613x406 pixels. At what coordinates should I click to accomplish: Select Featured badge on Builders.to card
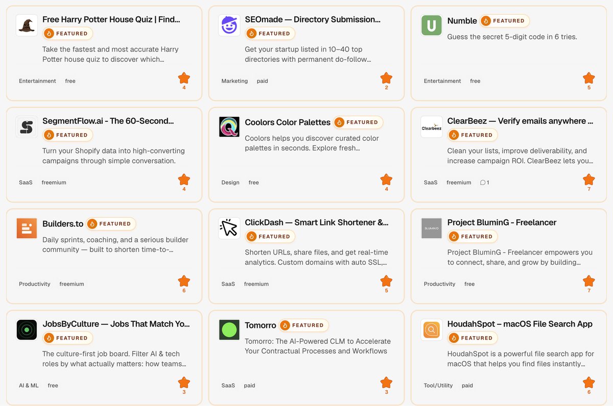coord(111,224)
